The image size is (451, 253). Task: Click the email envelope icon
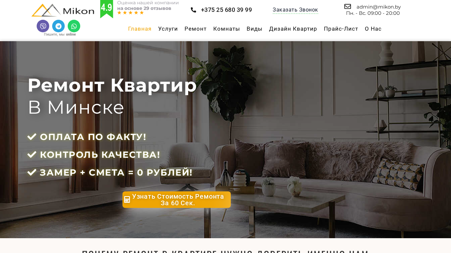click(348, 7)
